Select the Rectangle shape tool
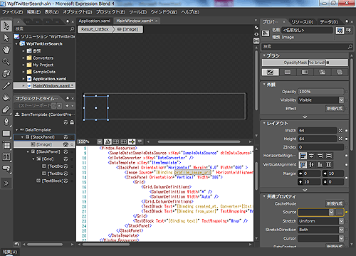The width and height of the screenshot is (356, 256). tap(6, 134)
